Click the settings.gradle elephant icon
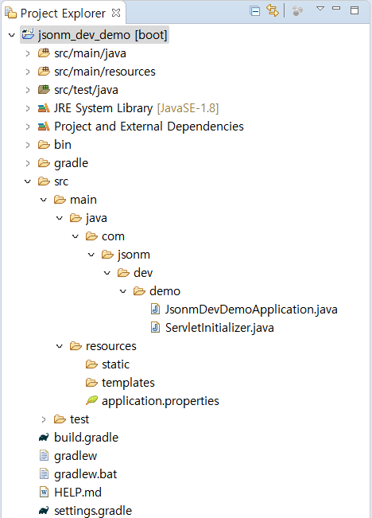The height and width of the screenshot is (518, 372). tap(44, 511)
